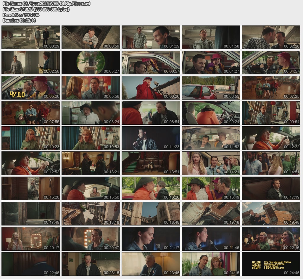The width and height of the screenshot is (303, 280).
Task: Click the thumbnail timestamped 00:13:51
Action: (151, 163)
